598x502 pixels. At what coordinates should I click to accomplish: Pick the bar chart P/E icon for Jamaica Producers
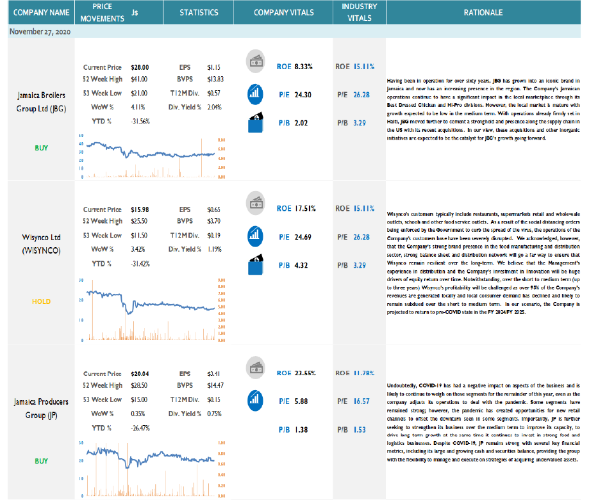[x=255, y=401]
